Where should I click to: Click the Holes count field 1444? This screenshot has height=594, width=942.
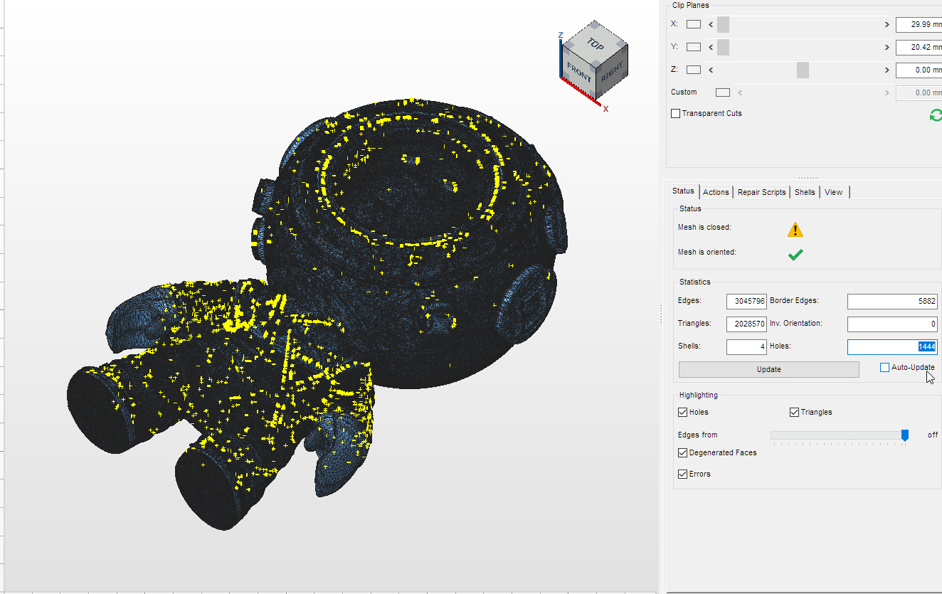pos(892,347)
